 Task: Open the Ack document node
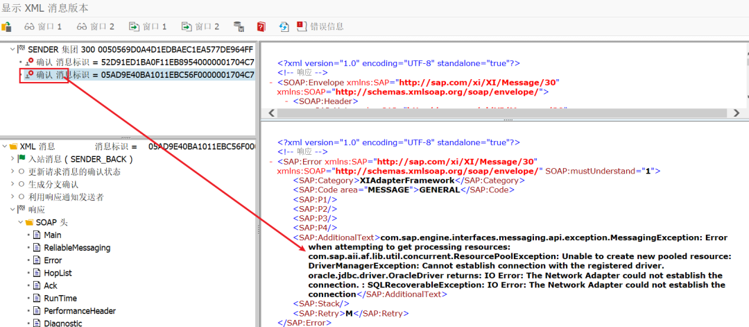(x=51, y=285)
